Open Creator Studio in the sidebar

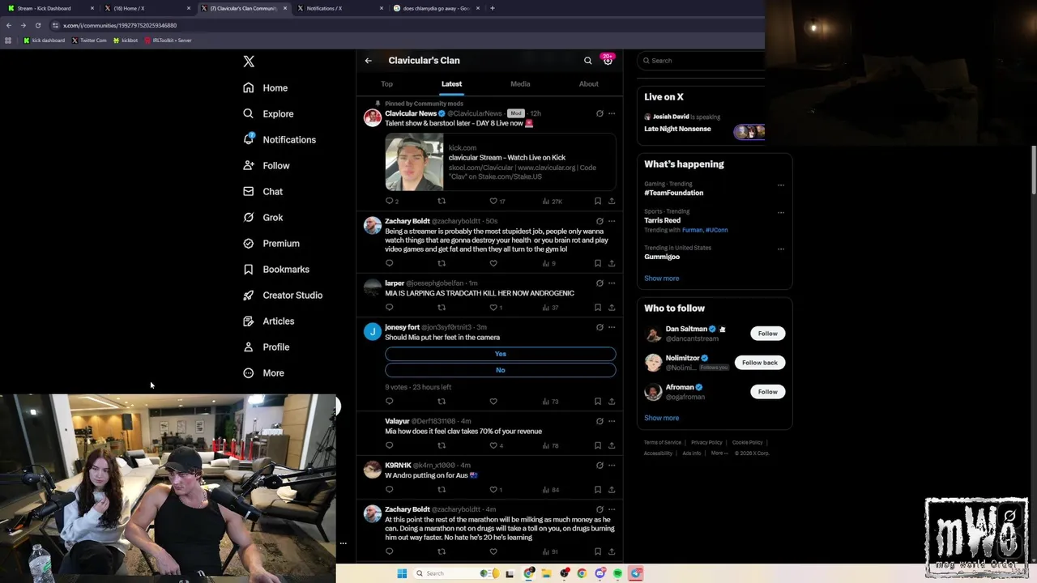pyautogui.click(x=283, y=295)
